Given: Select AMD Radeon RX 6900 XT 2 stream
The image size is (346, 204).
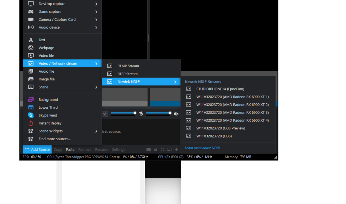Looking at the screenshot, I should (228, 105).
